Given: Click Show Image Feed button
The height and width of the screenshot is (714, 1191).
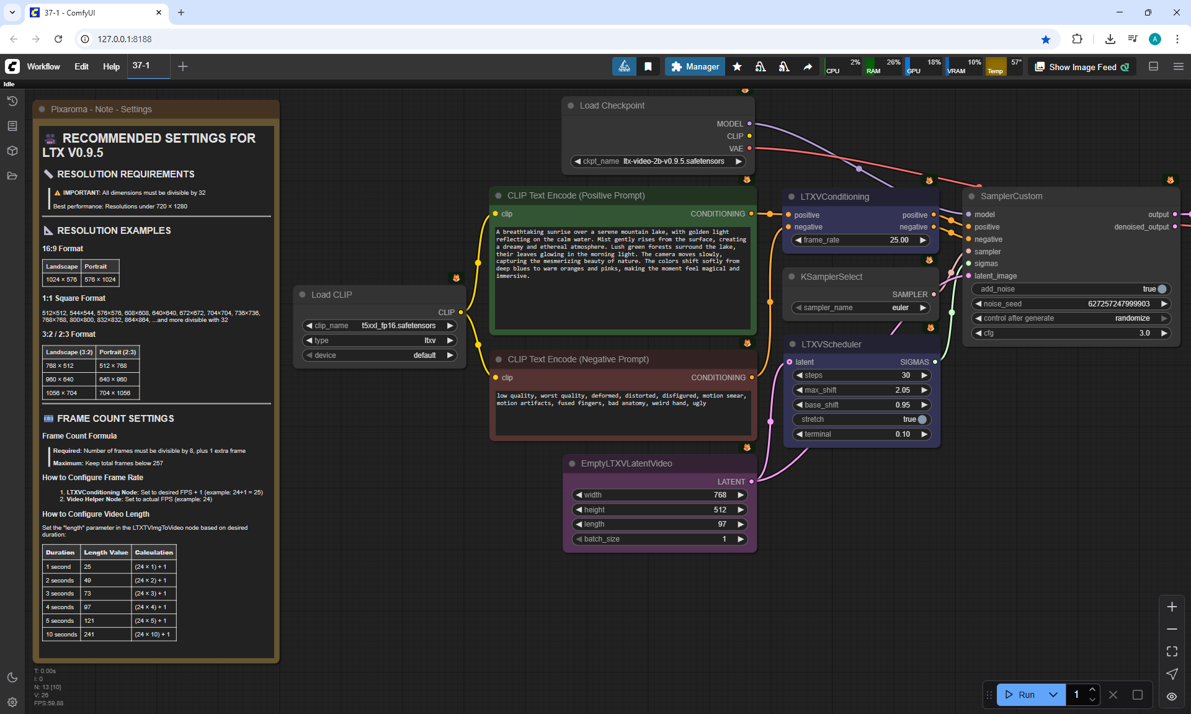Looking at the screenshot, I should tap(1082, 67).
